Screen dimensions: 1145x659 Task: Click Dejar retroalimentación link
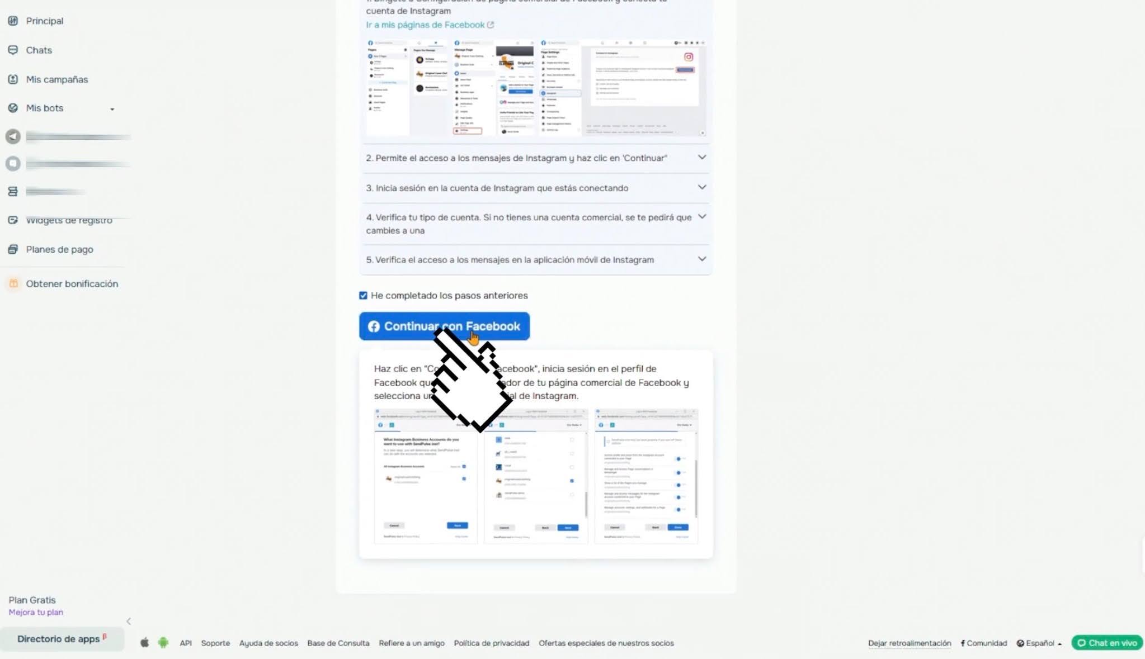coord(910,643)
